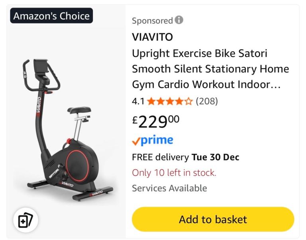The width and height of the screenshot is (306, 240).
Task: Click the first filled orange star
Action: pyautogui.click(x=151, y=101)
